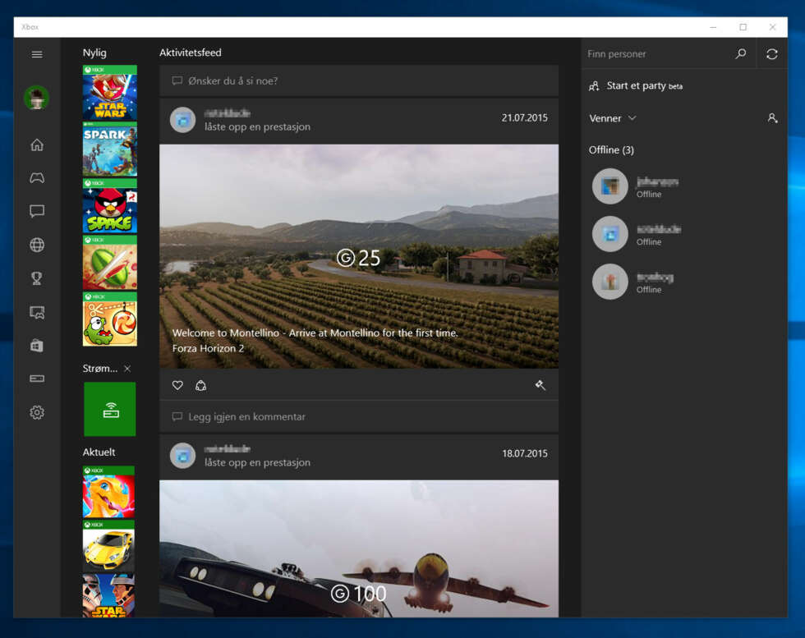
Task: Click the Forza Horizon 2 text
Action: (209, 348)
